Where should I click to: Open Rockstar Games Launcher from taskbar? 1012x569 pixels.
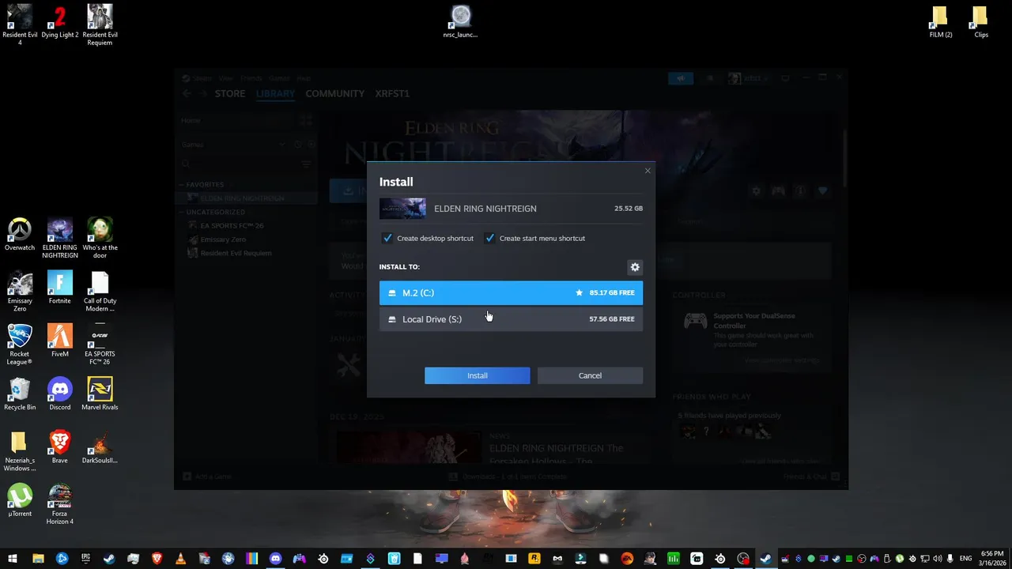click(x=534, y=559)
